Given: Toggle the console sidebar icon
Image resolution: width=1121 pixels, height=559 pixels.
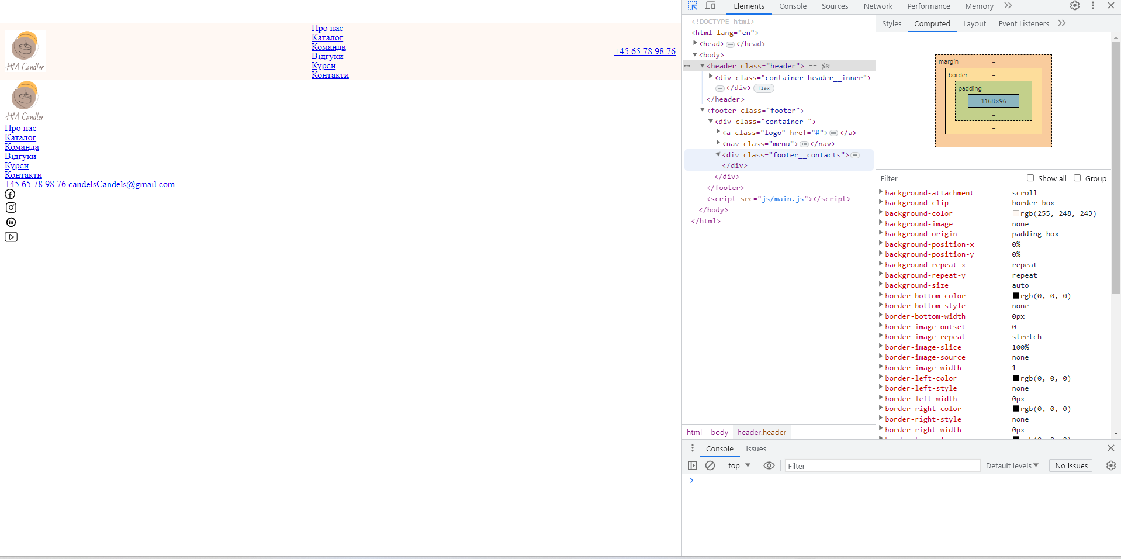Looking at the screenshot, I should point(693,465).
